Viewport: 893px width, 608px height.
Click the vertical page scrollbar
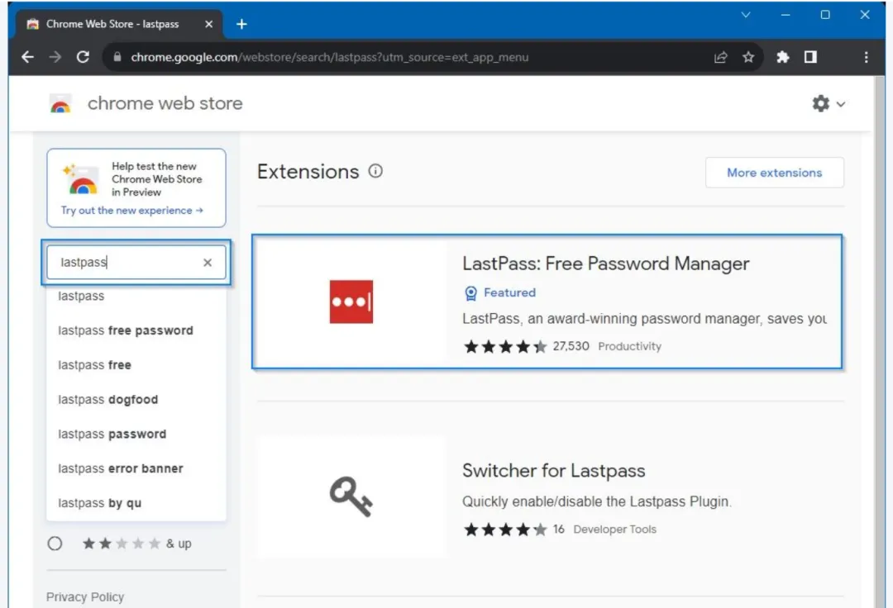(x=879, y=341)
